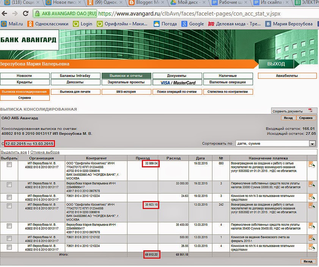Open details icon for the 500.00 commission row
This screenshot has height=267, width=319.
coord(312,238)
